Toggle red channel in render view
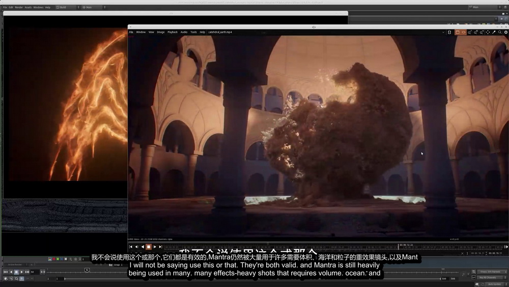The height and width of the screenshot is (287, 509). (54, 259)
